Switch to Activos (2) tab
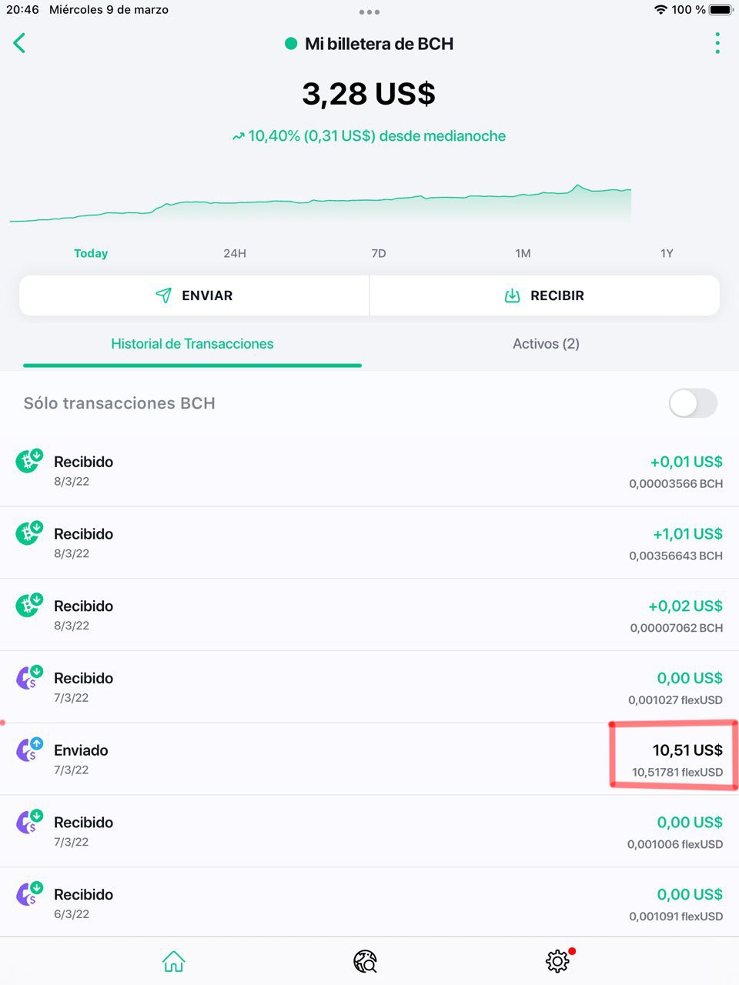The image size is (739, 985). pyautogui.click(x=546, y=344)
